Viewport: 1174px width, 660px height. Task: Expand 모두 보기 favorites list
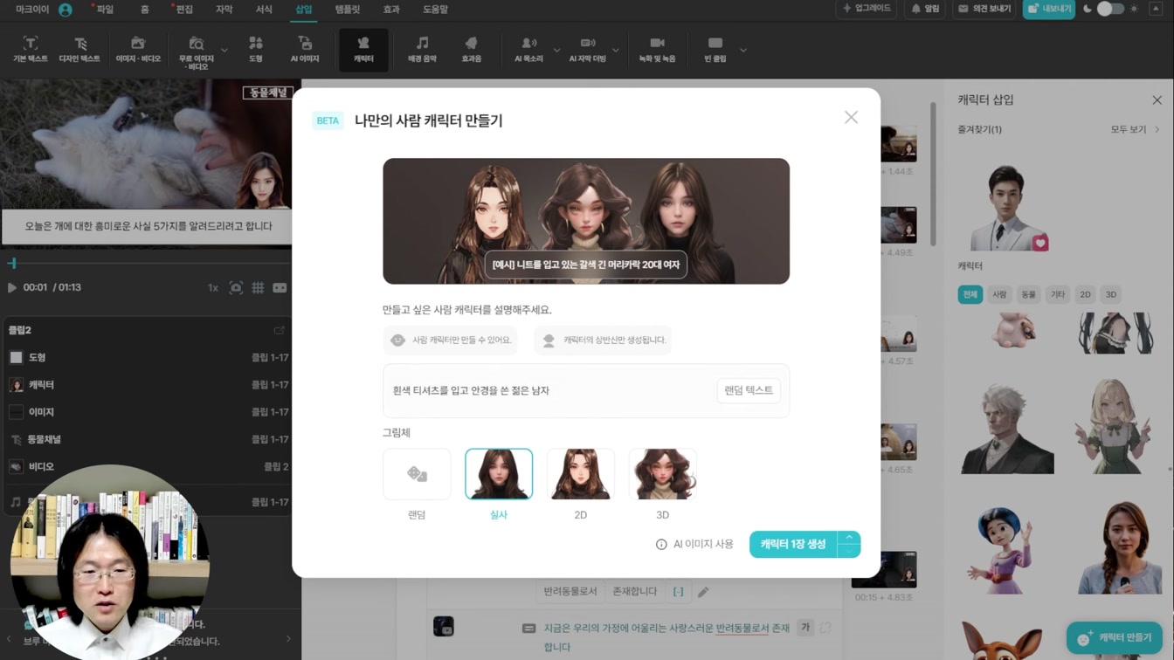1135,129
